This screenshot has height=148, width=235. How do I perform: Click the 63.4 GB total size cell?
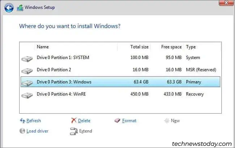[141, 82]
